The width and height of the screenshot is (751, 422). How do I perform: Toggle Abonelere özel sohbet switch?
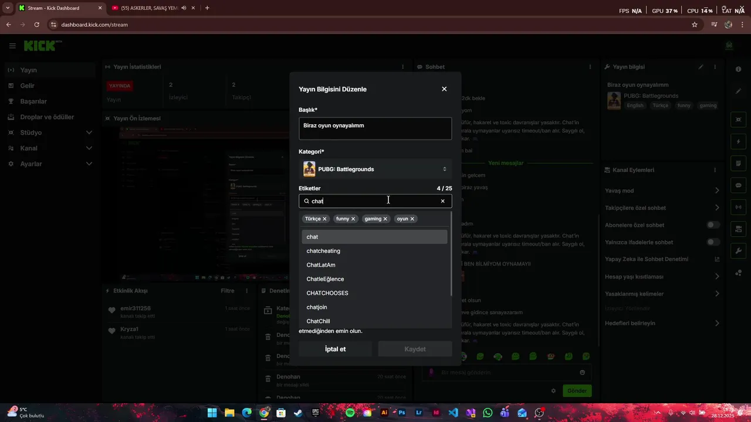713,225
